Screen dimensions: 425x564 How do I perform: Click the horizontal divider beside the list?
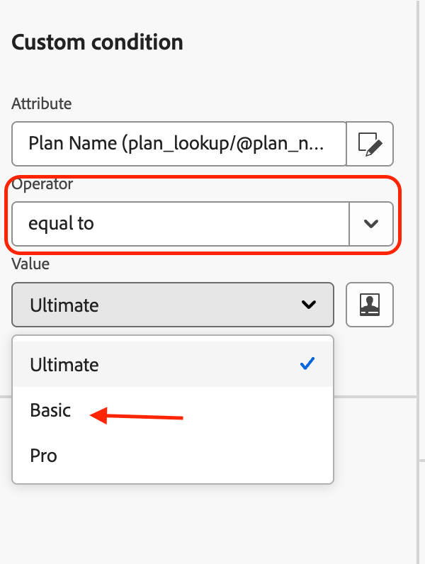tap(375, 397)
